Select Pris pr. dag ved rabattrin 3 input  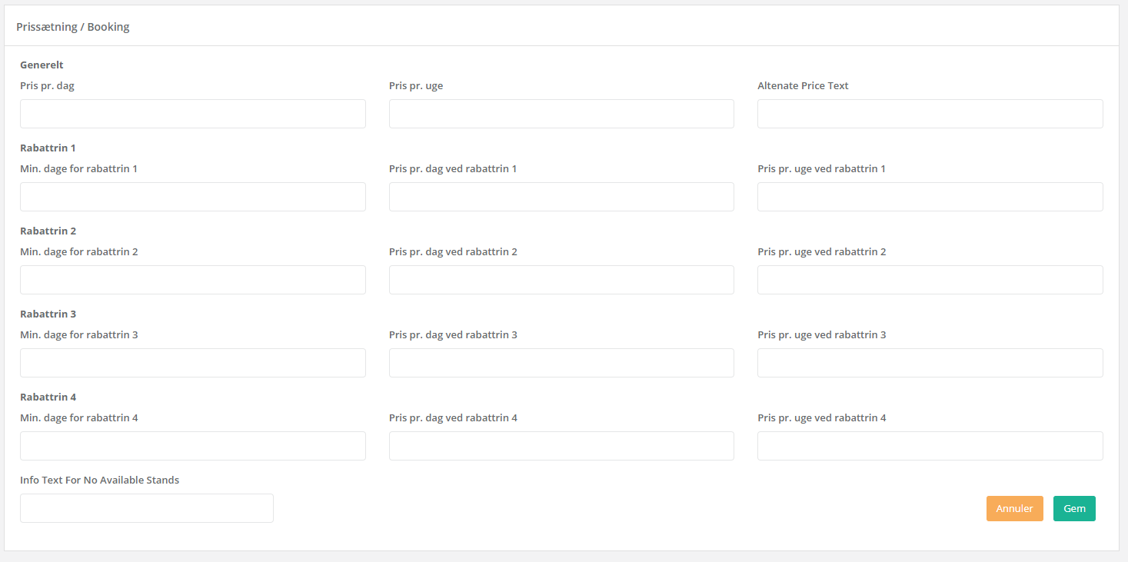[561, 363]
